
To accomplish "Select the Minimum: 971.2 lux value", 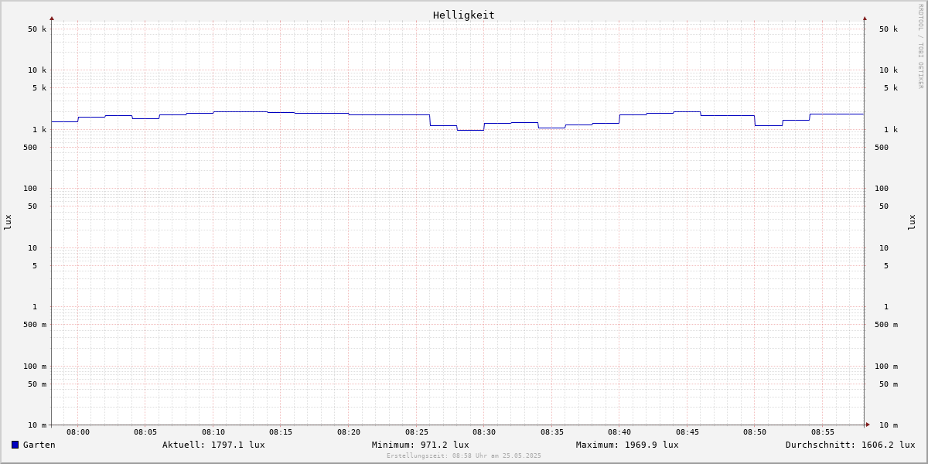I will (420, 445).
